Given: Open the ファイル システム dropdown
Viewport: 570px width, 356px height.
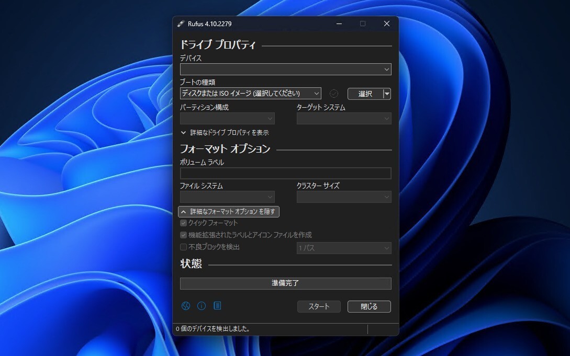Looking at the screenshot, I should [x=227, y=197].
